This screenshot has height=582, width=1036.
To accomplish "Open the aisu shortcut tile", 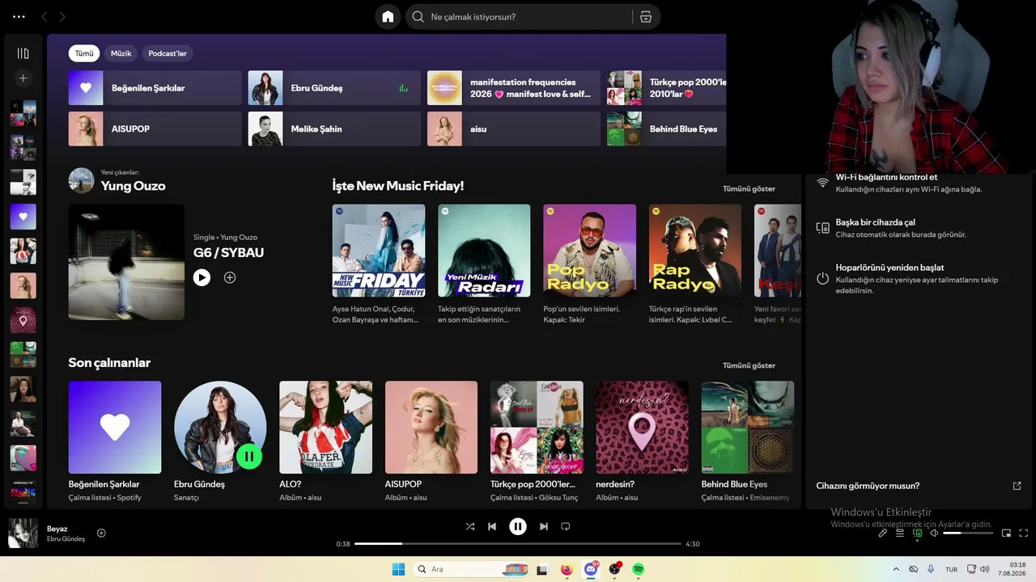I will (514, 129).
